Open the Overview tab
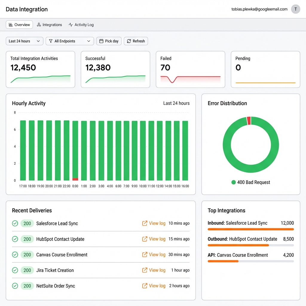The width and height of the screenshot is (306, 306). click(x=19, y=25)
